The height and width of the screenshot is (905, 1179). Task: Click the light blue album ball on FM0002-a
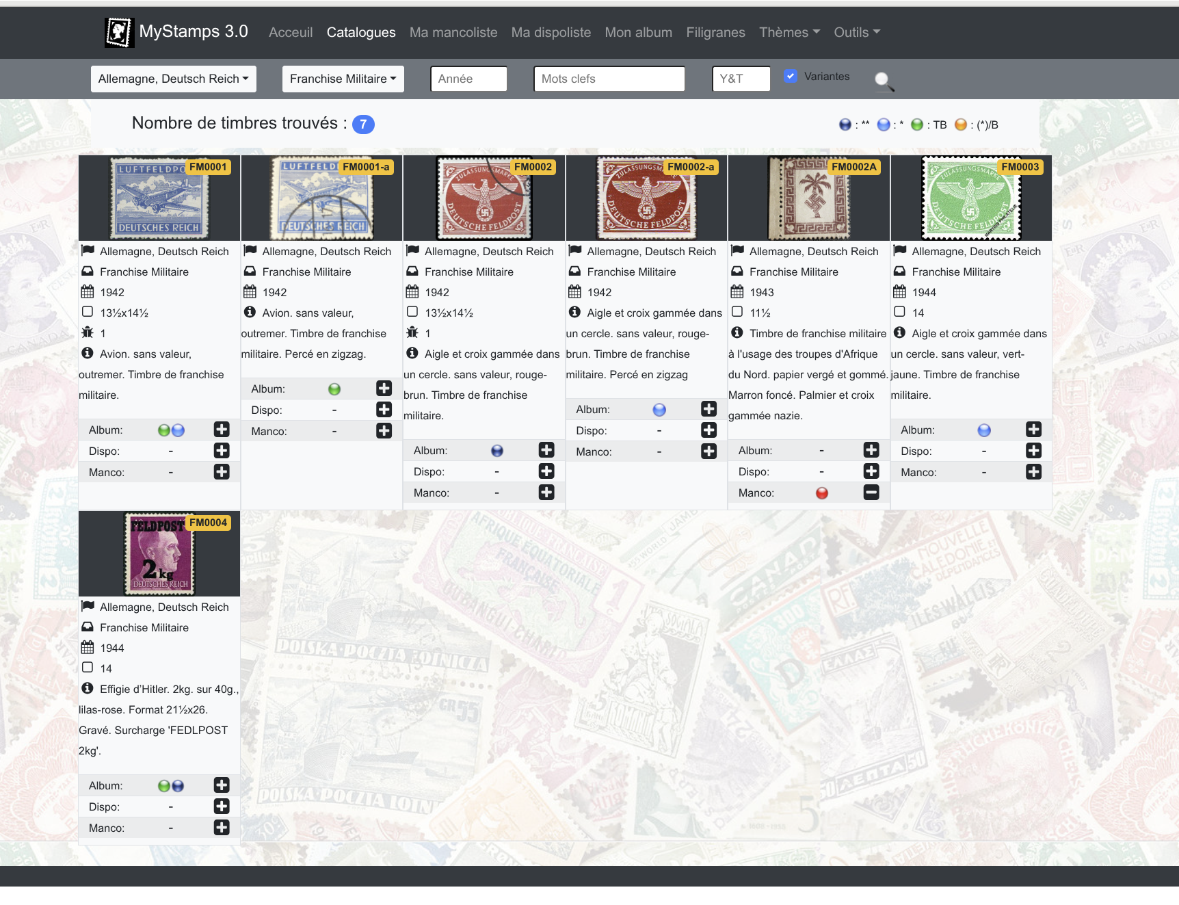click(x=659, y=410)
